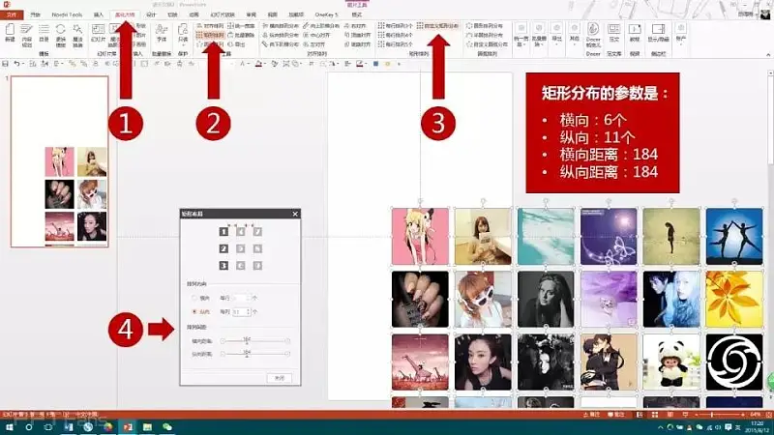Select the 横向 radio button in dialog

193,299
